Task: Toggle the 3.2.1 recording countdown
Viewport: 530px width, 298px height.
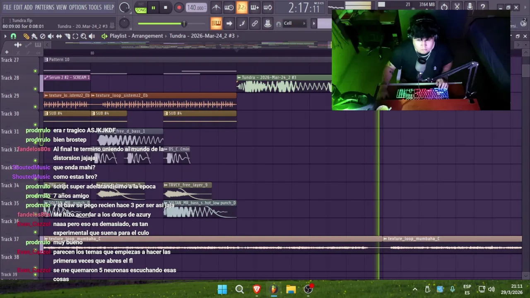Action: point(242,7)
